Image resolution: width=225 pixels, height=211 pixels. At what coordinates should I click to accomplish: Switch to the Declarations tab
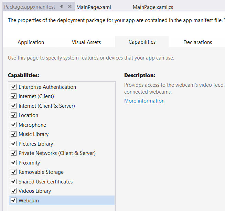pyautogui.click(x=197, y=42)
